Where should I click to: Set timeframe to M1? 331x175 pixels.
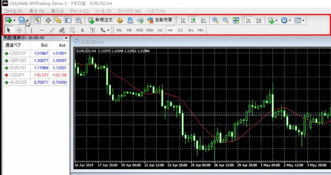119,30
